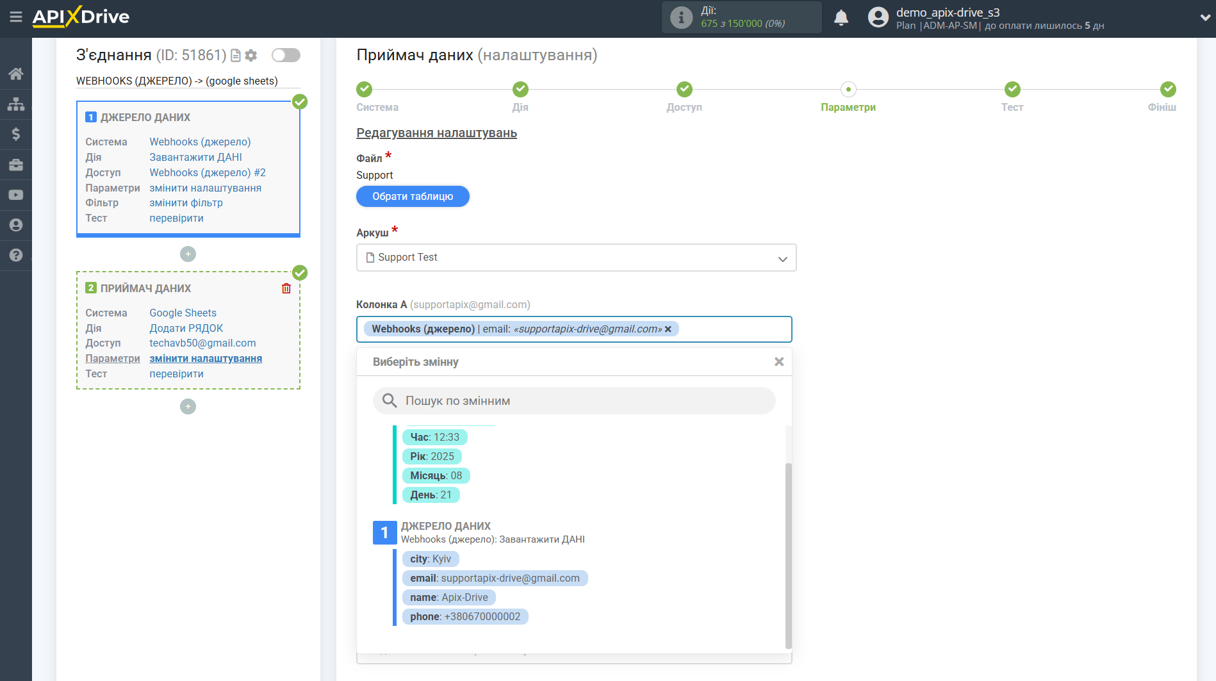Expand the account menu chevron
Image resolution: width=1216 pixels, height=681 pixels.
point(1205,18)
